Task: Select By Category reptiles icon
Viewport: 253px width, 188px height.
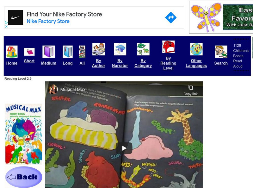Action: [x=143, y=49]
